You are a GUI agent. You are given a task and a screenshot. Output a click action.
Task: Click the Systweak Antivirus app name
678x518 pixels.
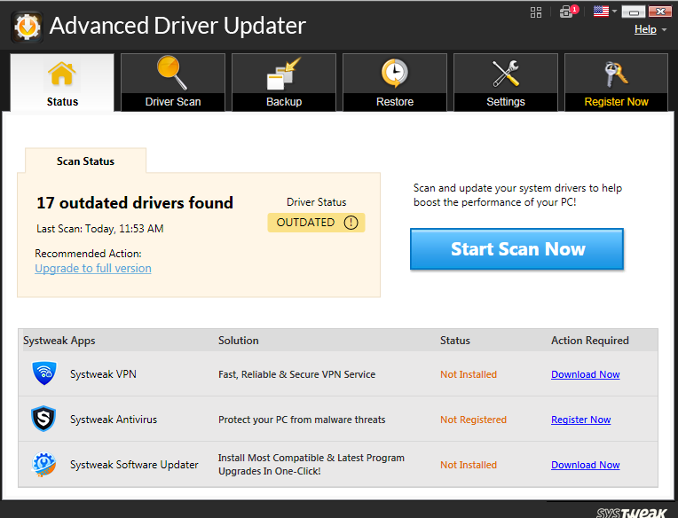(114, 420)
